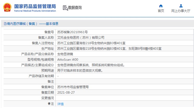This screenshot has width=194, height=108.
Task: Click the 备案人名称 row label
Action: pos(46,38)
